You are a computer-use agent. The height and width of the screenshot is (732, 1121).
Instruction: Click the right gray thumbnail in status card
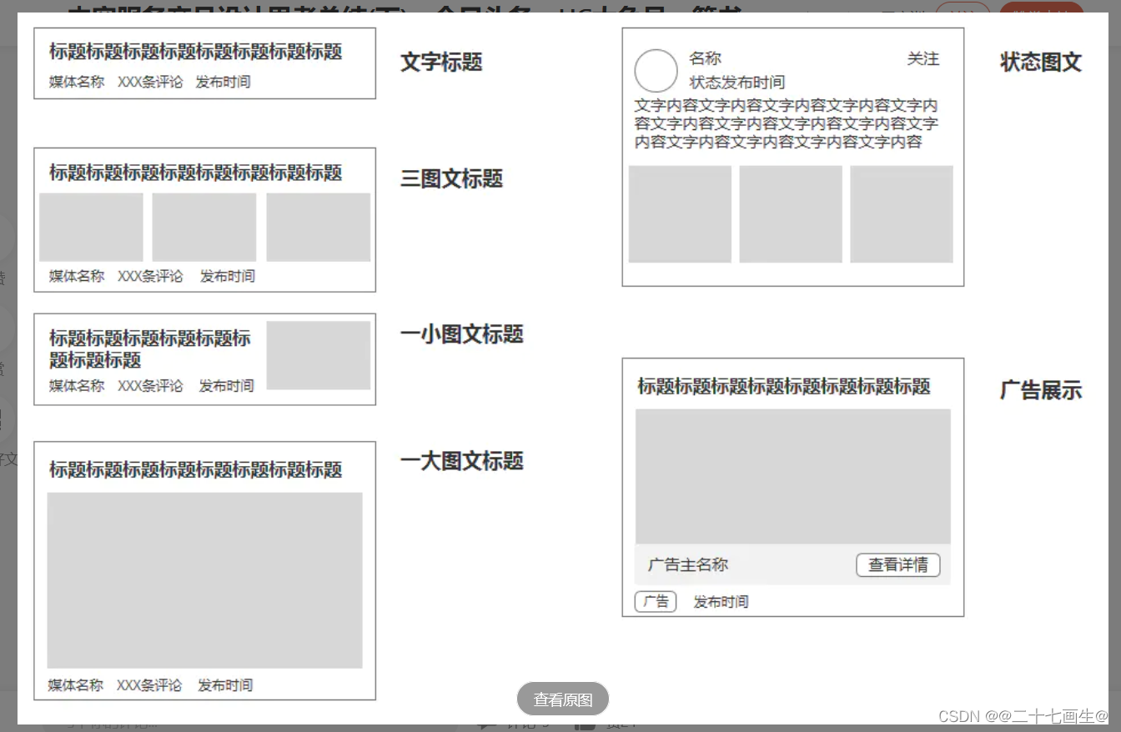click(x=902, y=214)
